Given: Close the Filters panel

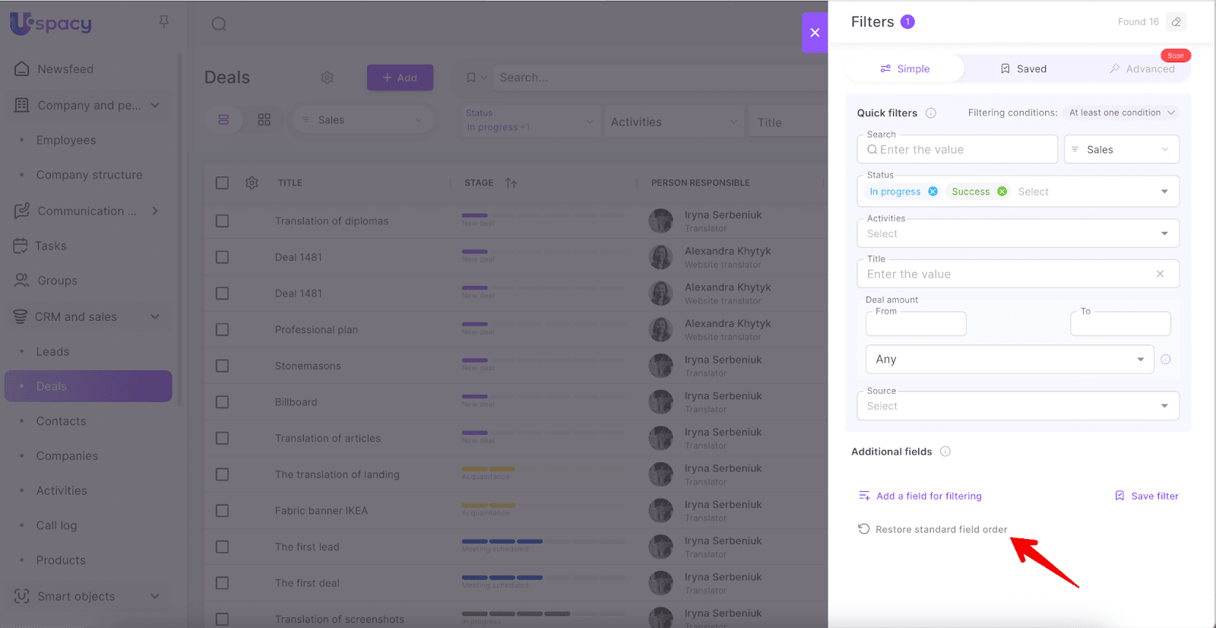Looking at the screenshot, I should pos(814,33).
